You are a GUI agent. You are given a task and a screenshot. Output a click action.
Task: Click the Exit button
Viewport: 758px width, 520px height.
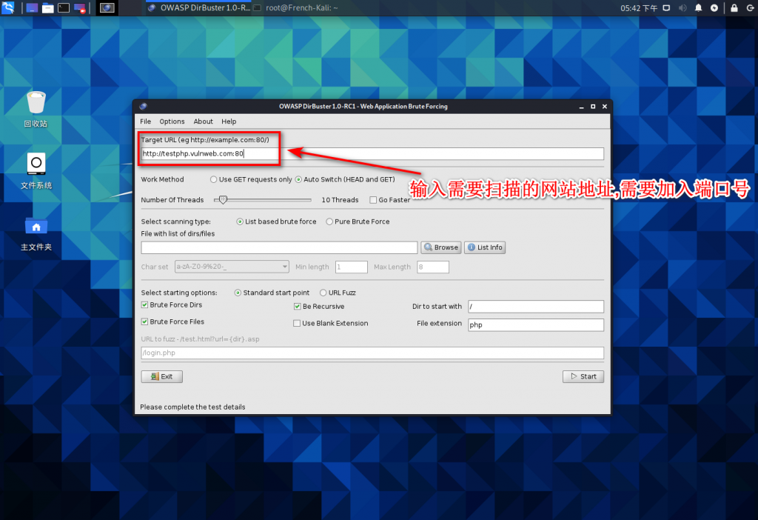coord(162,376)
